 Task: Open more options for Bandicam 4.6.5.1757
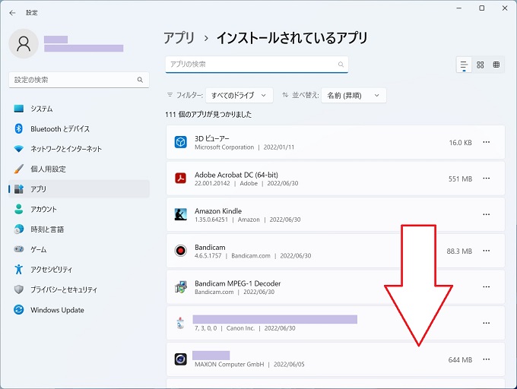[x=486, y=251]
